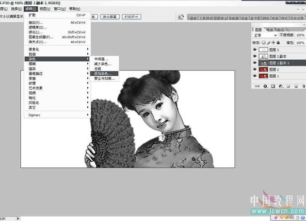306x221 pixels.
Task: Click the 不透明度 opacity value field
Action: (300, 35)
